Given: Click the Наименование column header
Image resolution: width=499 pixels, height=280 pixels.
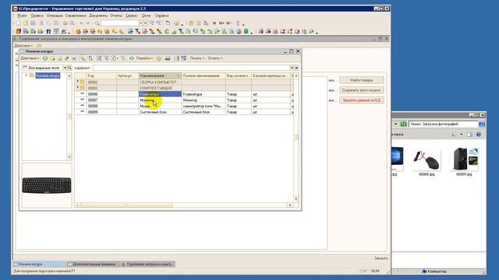Looking at the screenshot, I should 160,76.
